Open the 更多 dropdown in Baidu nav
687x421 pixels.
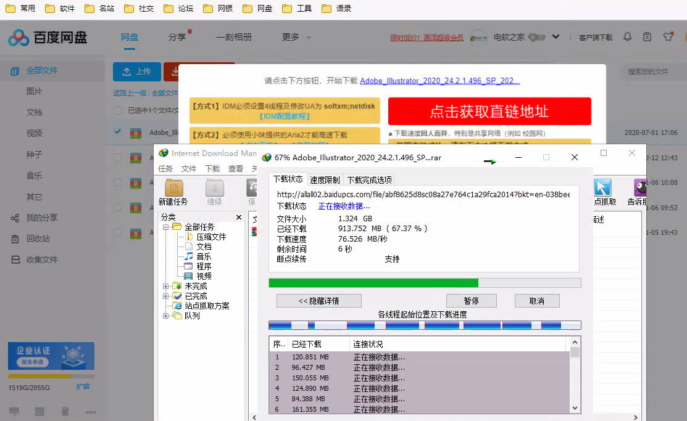(296, 37)
